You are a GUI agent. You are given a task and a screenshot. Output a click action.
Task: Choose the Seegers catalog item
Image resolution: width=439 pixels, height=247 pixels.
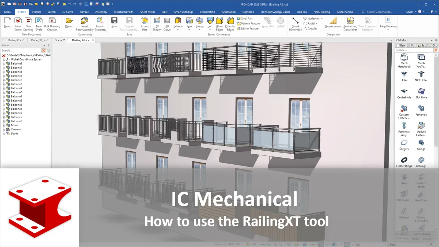[404, 145]
